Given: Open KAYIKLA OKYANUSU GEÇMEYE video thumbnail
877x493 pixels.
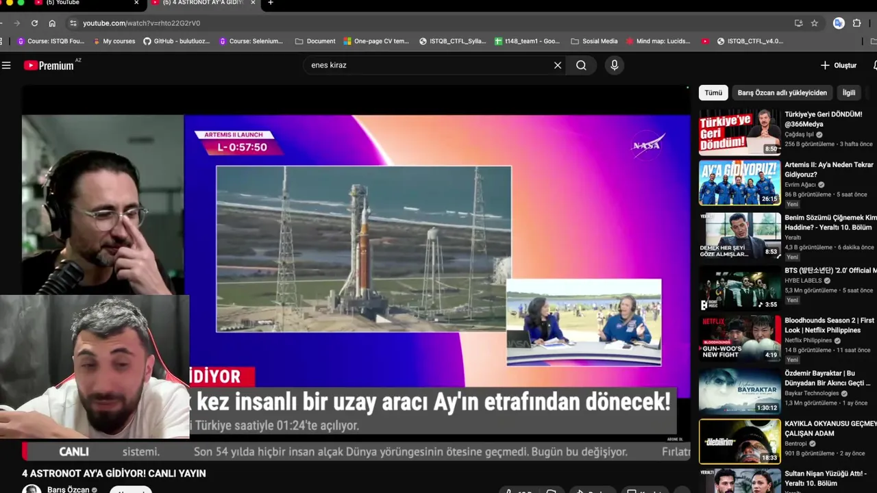Looking at the screenshot, I should click(x=739, y=442).
